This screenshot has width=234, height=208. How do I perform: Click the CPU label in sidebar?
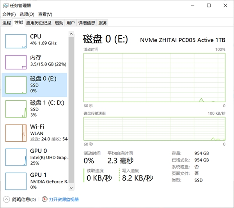click(35, 36)
